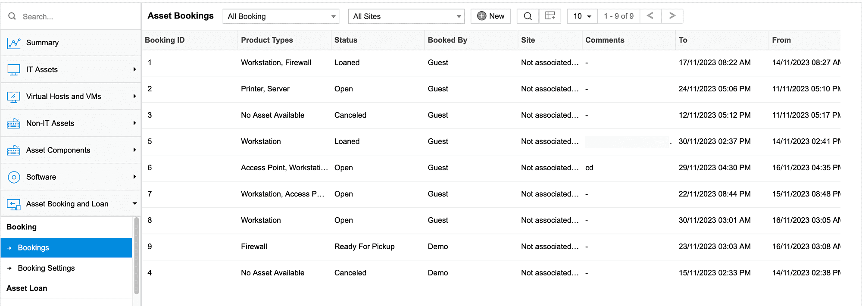
Task: Open the All Sites dropdown
Action: click(x=406, y=16)
